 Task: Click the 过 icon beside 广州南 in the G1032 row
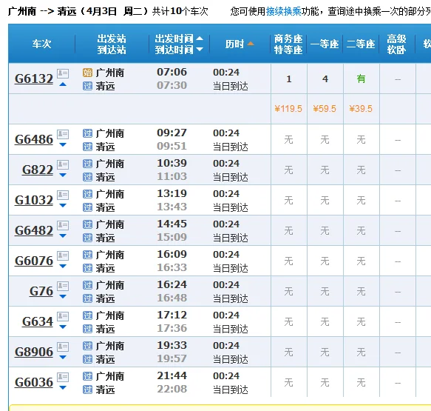[87, 194]
